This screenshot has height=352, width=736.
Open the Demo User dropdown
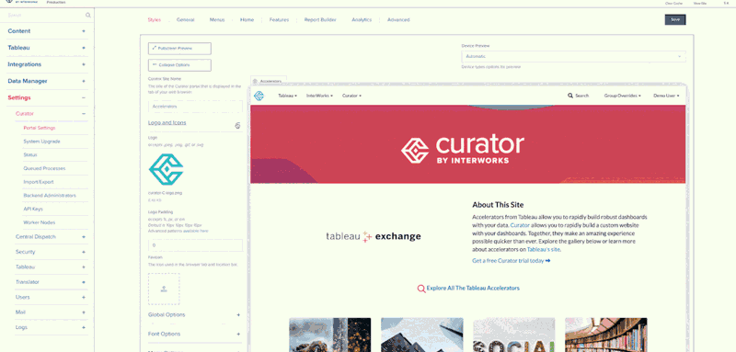666,96
